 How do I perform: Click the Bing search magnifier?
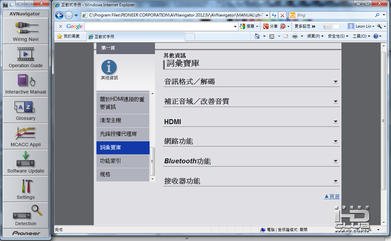pos(377,15)
